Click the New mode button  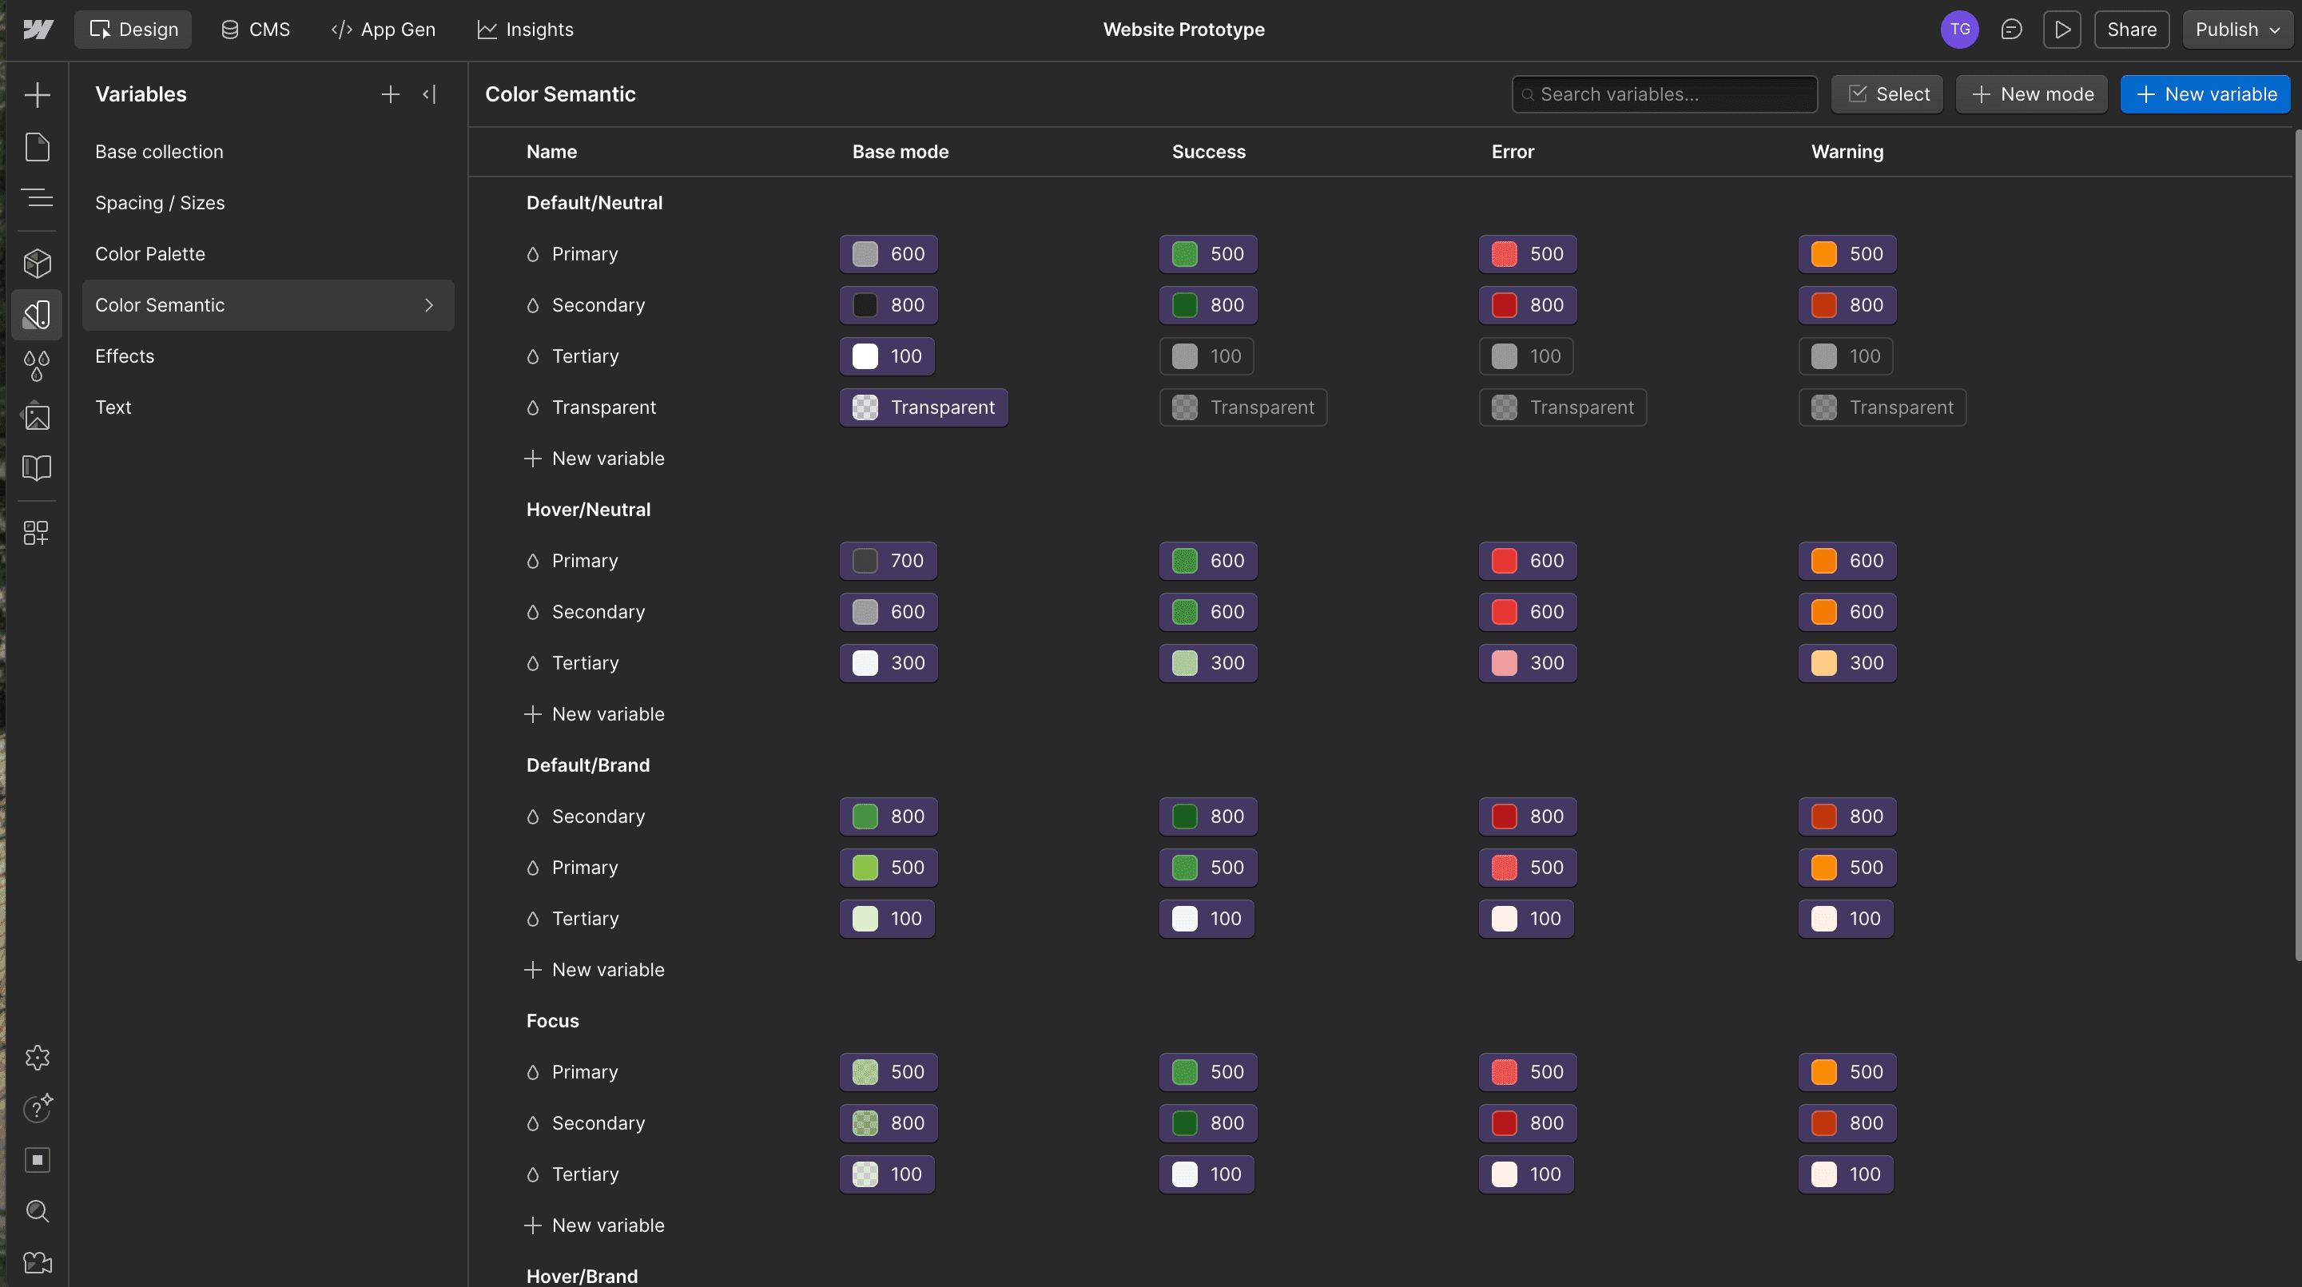(2031, 95)
